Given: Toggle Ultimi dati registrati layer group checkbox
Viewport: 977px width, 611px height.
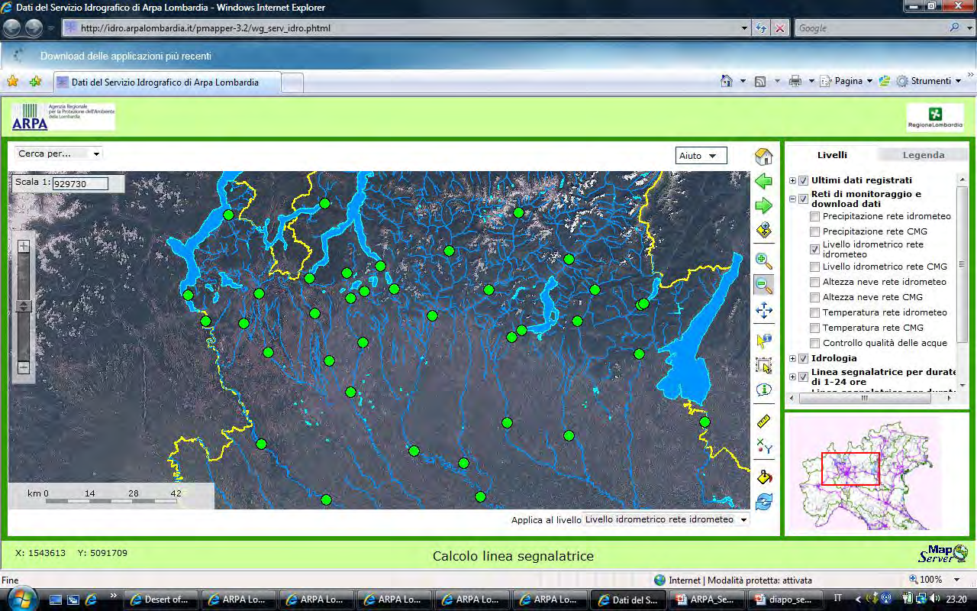Looking at the screenshot, I should [x=803, y=181].
